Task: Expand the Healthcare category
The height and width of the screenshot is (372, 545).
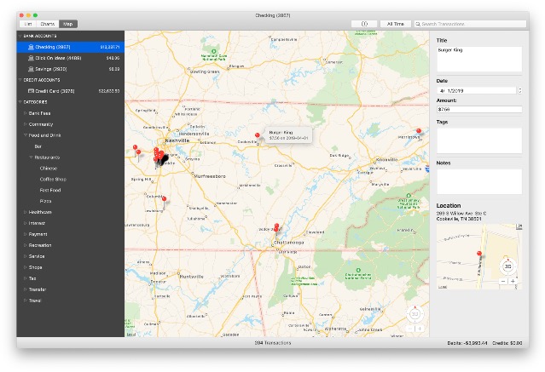Action: 26,212
